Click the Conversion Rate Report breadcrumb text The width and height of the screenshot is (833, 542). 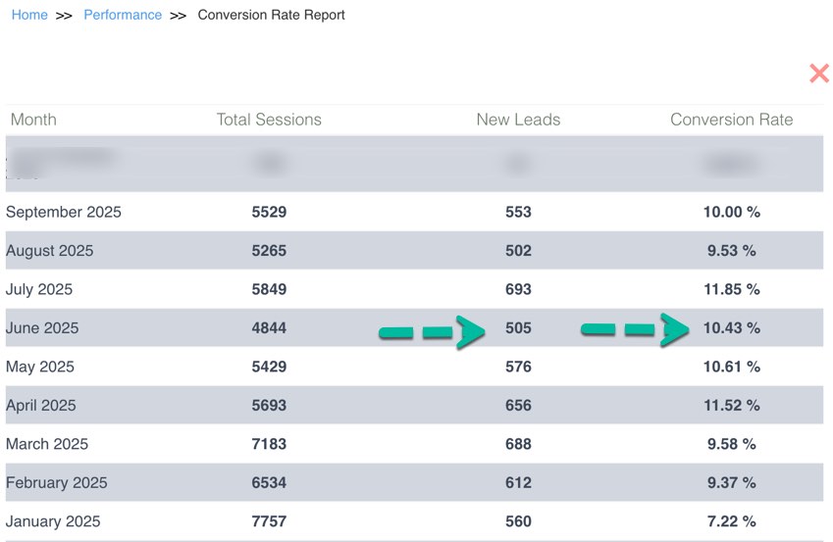(x=271, y=16)
